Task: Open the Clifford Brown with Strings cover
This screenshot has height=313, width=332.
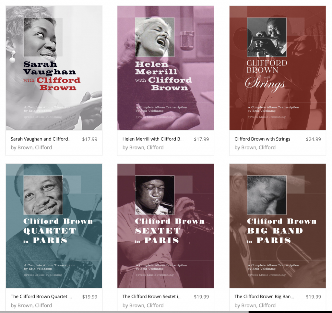Action: (x=278, y=68)
